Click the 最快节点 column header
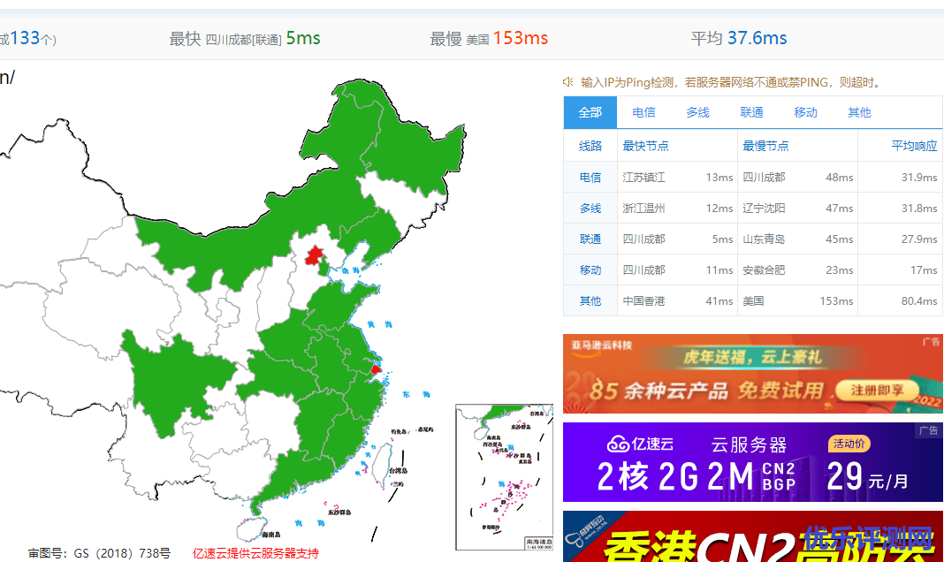 click(x=645, y=146)
